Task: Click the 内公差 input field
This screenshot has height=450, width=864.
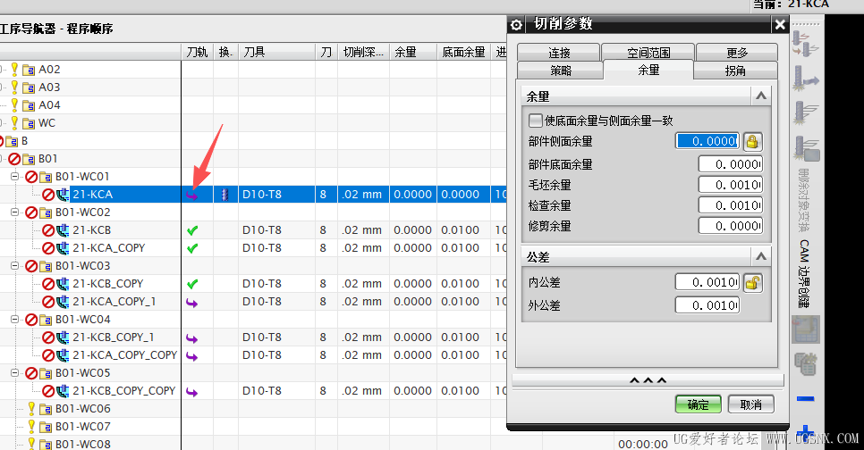Action: [707, 282]
